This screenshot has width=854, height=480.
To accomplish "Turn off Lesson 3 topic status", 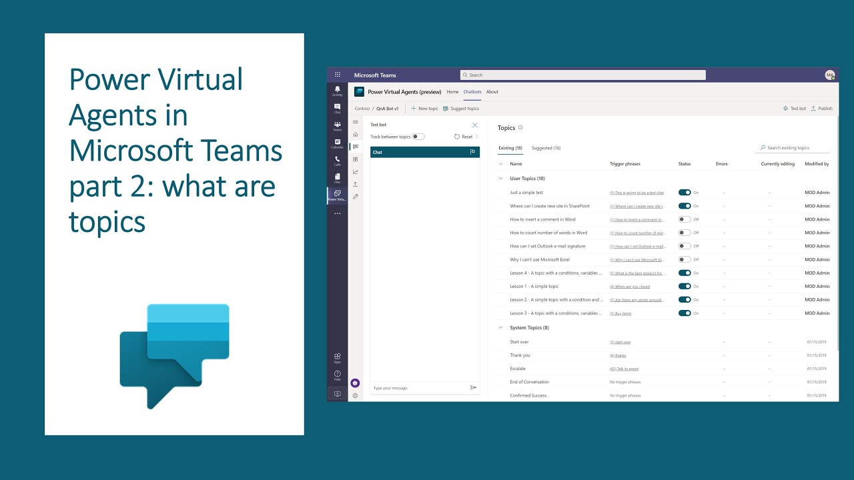I will tap(685, 313).
